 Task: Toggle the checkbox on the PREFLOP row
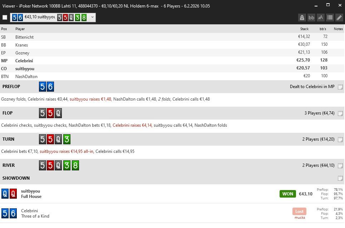click(x=340, y=87)
